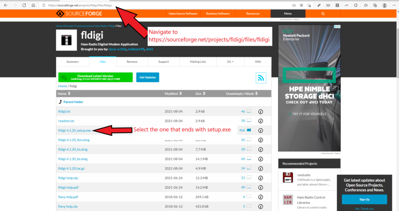Click the Get Updates button

(148, 77)
